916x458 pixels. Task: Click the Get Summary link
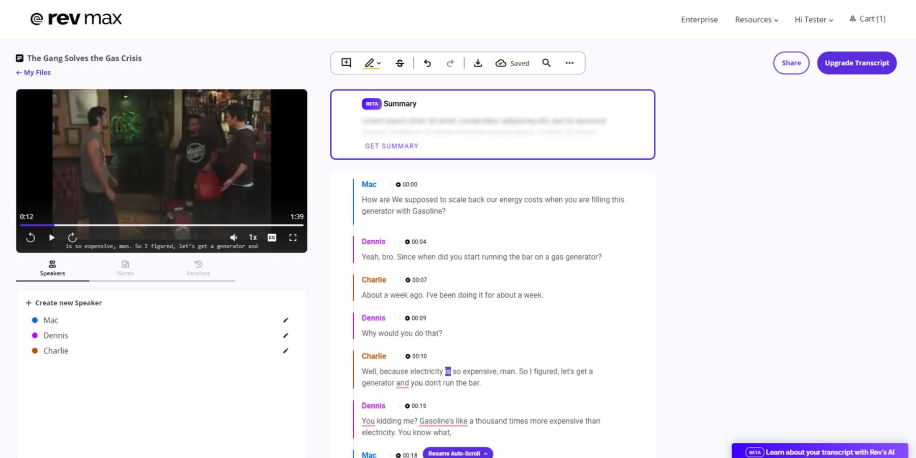pyautogui.click(x=391, y=146)
